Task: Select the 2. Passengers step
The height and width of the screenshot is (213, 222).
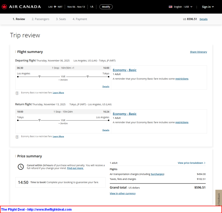Action: click(40, 19)
